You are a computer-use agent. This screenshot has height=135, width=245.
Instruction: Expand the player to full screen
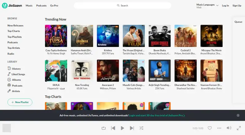tap(239, 128)
